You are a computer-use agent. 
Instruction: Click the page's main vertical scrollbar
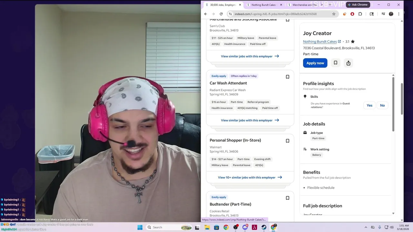click(402, 98)
